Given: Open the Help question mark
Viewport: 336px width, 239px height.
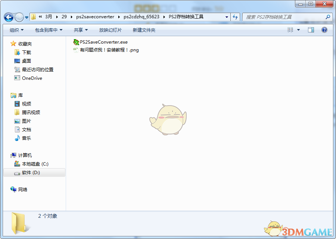Looking at the screenshot, I should coord(324,30).
